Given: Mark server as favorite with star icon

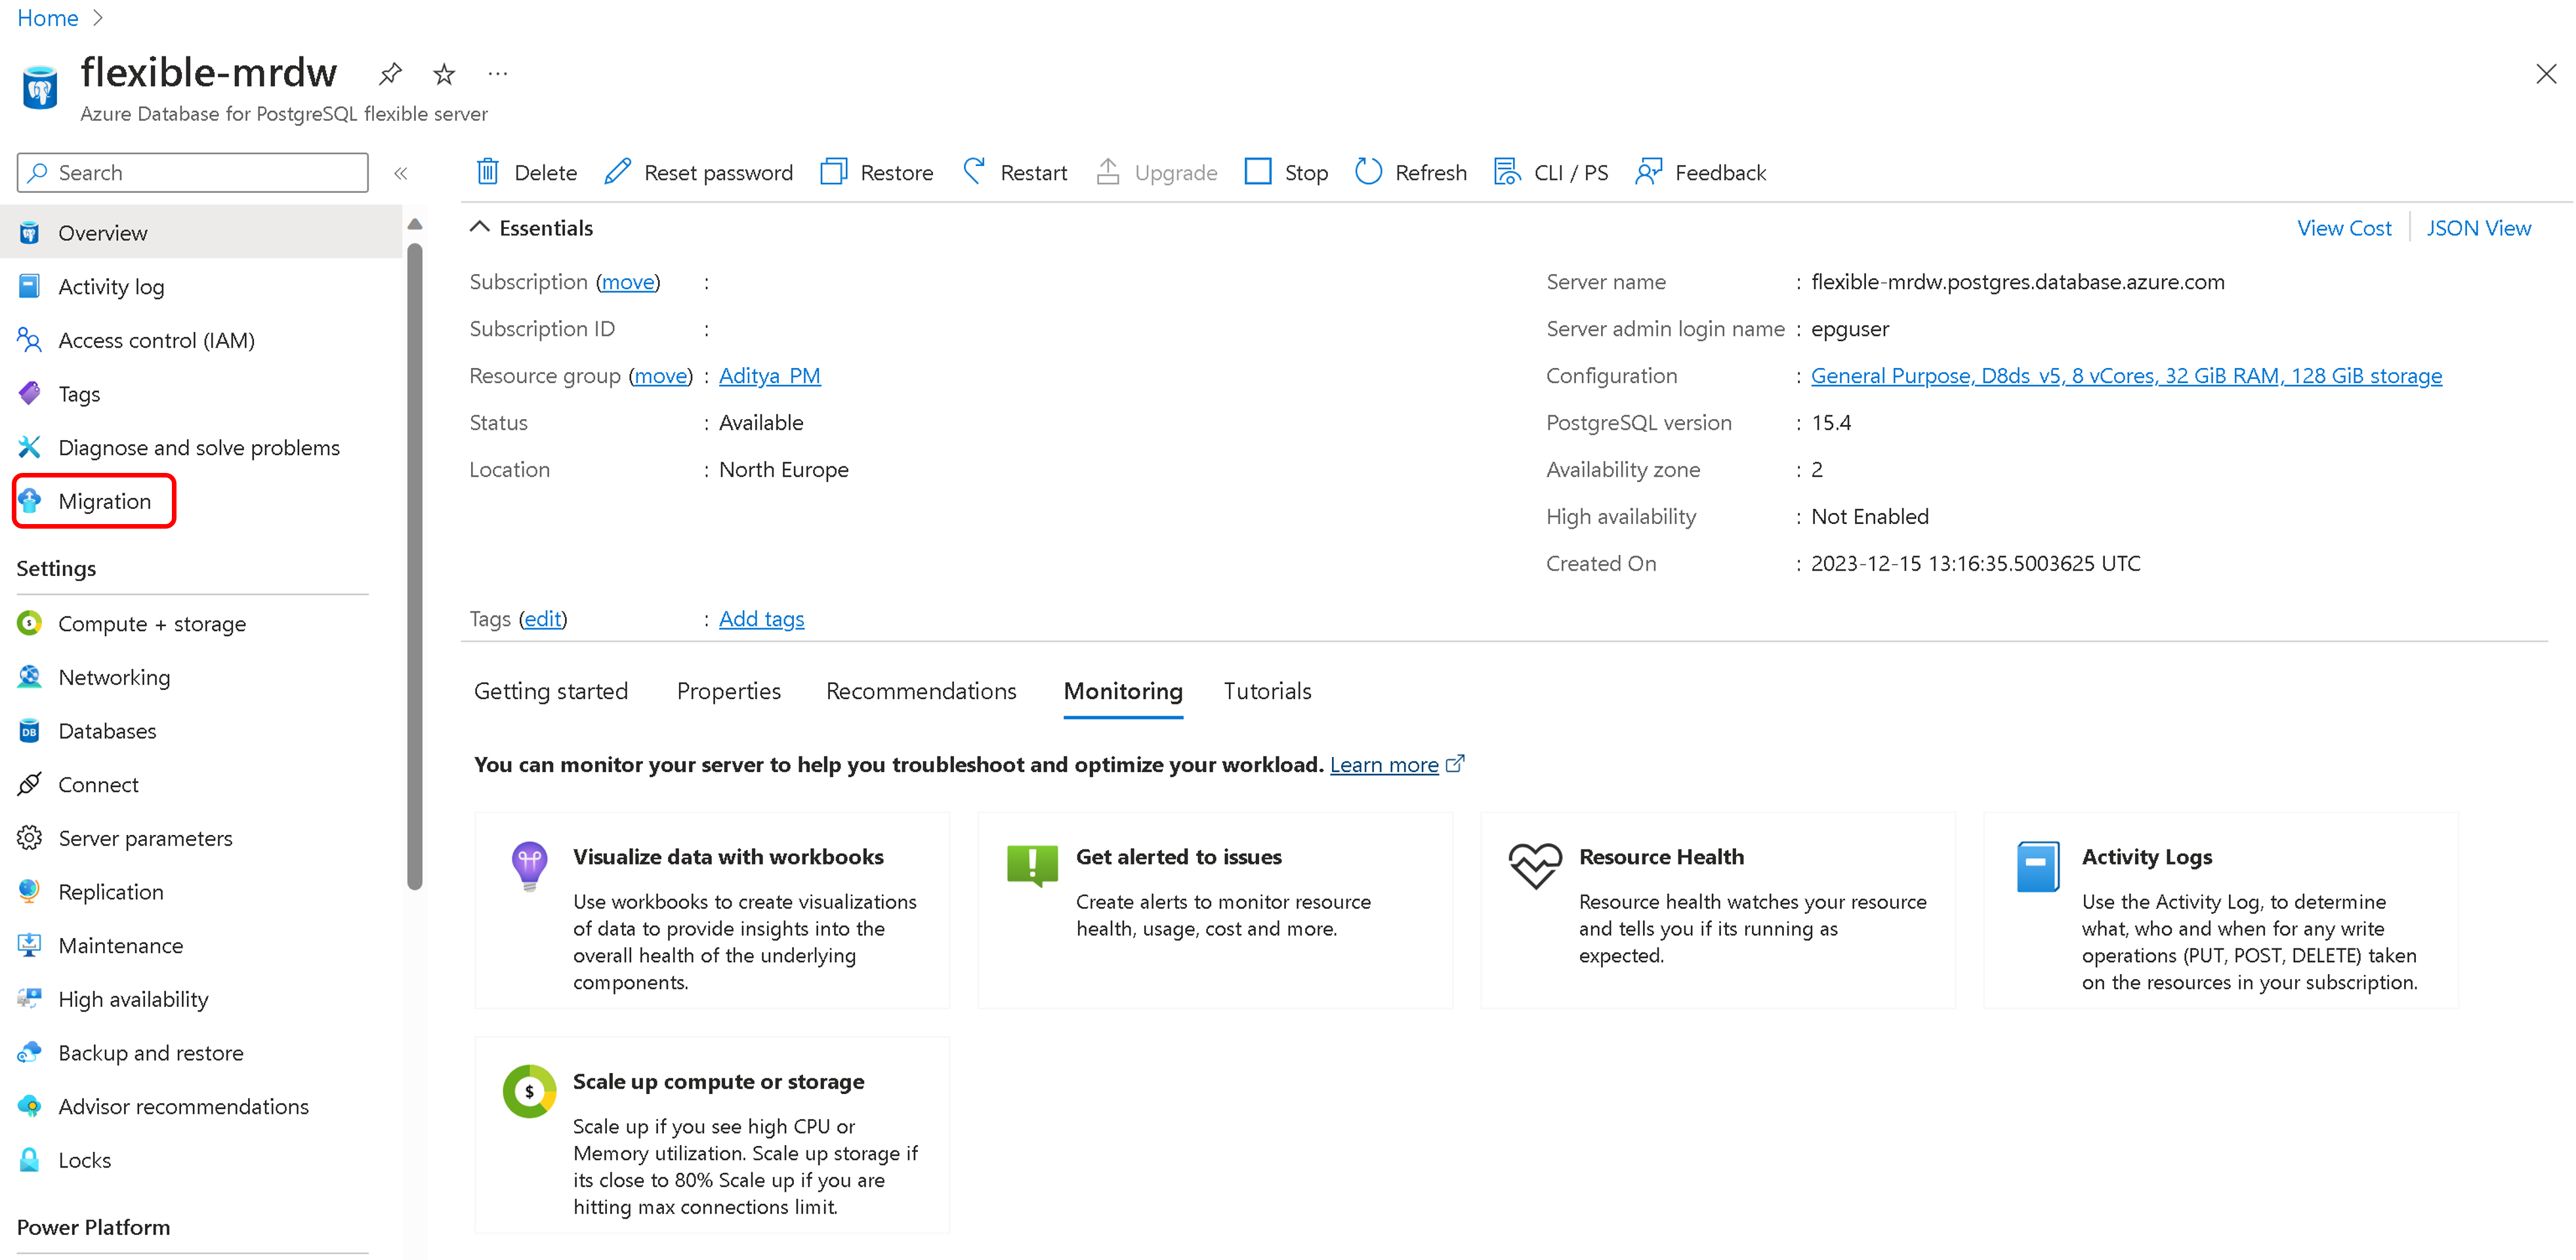Looking at the screenshot, I should coord(444,74).
